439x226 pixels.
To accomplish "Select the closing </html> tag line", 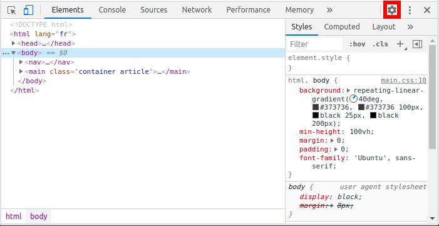I will [x=24, y=90].
